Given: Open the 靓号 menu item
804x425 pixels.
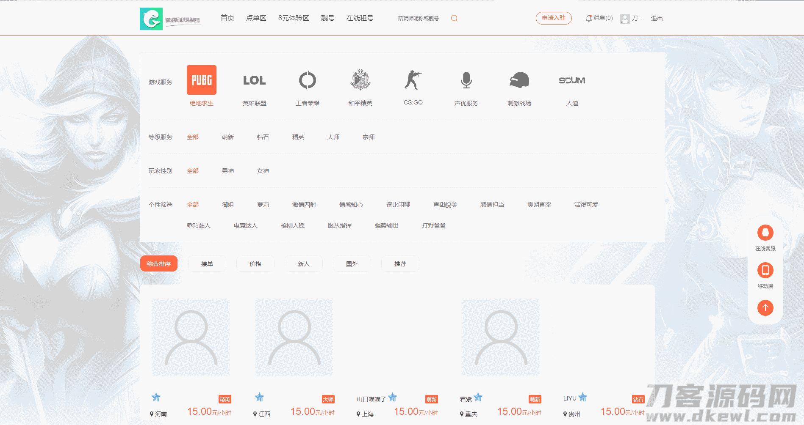Looking at the screenshot, I should 328,18.
